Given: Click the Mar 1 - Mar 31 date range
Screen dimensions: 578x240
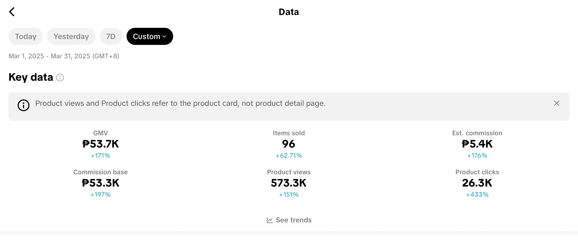Looking at the screenshot, I should pyautogui.click(x=64, y=56).
